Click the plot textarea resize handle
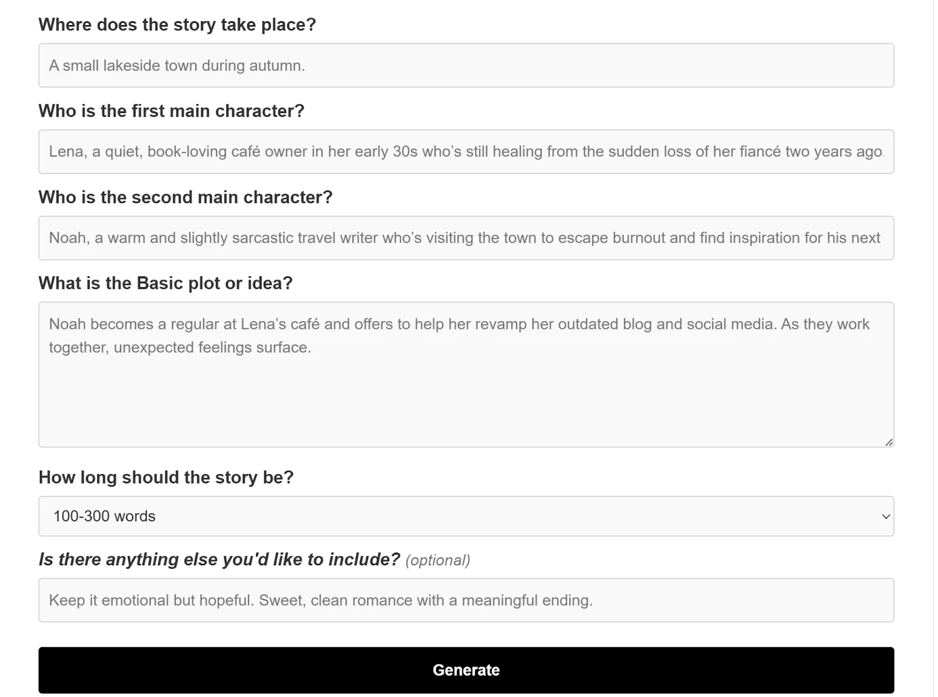Viewport: 938px width, 697px height. (x=889, y=443)
